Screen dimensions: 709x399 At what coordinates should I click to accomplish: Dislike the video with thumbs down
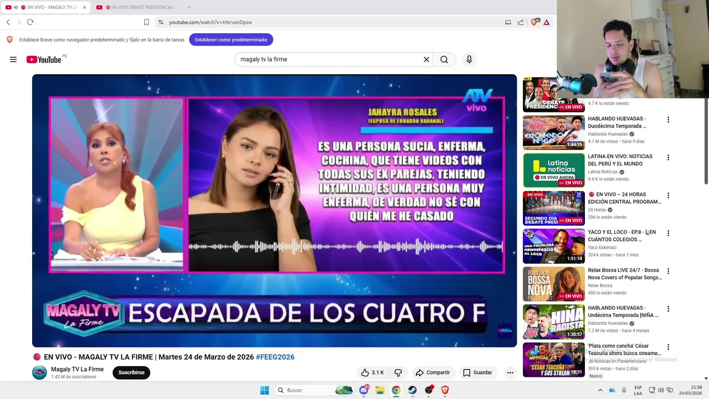click(398, 372)
